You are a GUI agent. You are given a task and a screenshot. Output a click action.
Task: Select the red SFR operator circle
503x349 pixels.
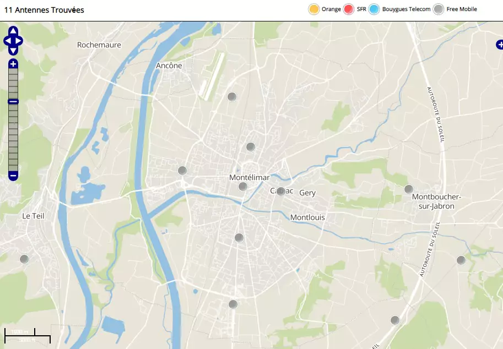coord(348,9)
